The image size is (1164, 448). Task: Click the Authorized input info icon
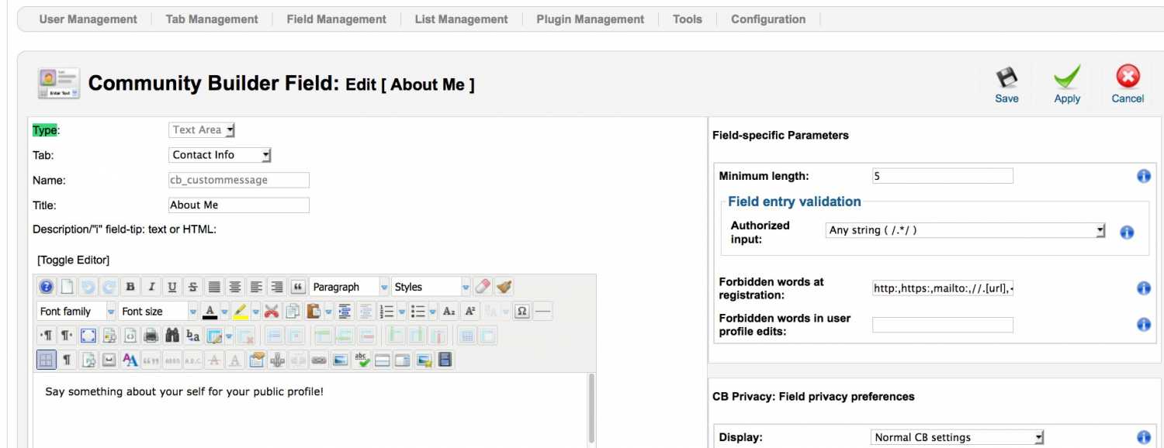click(x=1128, y=232)
